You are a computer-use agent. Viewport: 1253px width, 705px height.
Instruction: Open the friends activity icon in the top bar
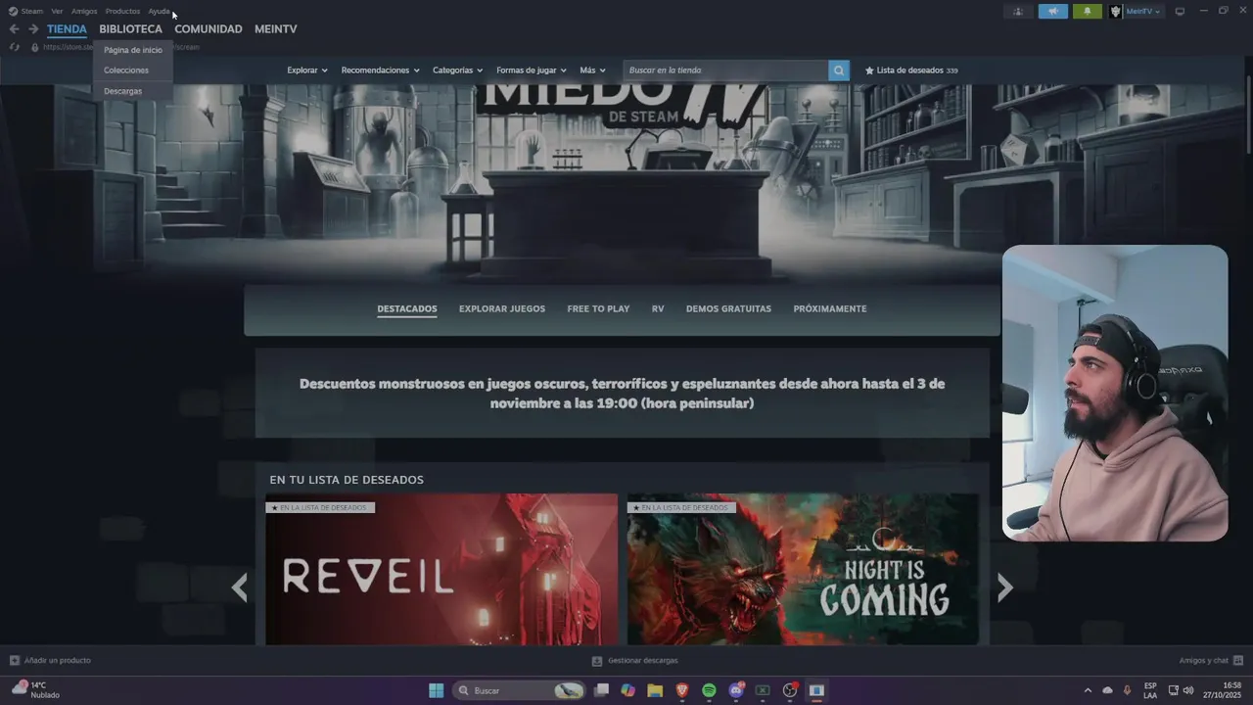[x=1018, y=12]
